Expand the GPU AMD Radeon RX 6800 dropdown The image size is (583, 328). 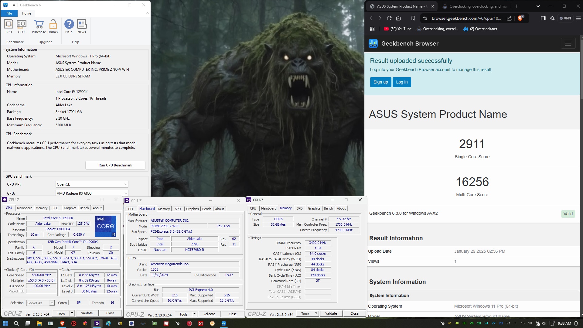tap(125, 193)
